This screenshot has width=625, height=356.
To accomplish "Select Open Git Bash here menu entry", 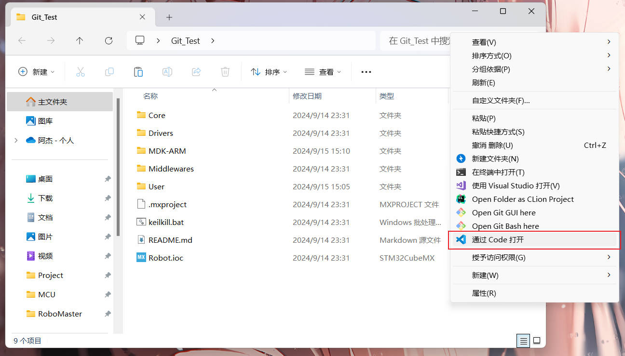I will click(x=505, y=226).
